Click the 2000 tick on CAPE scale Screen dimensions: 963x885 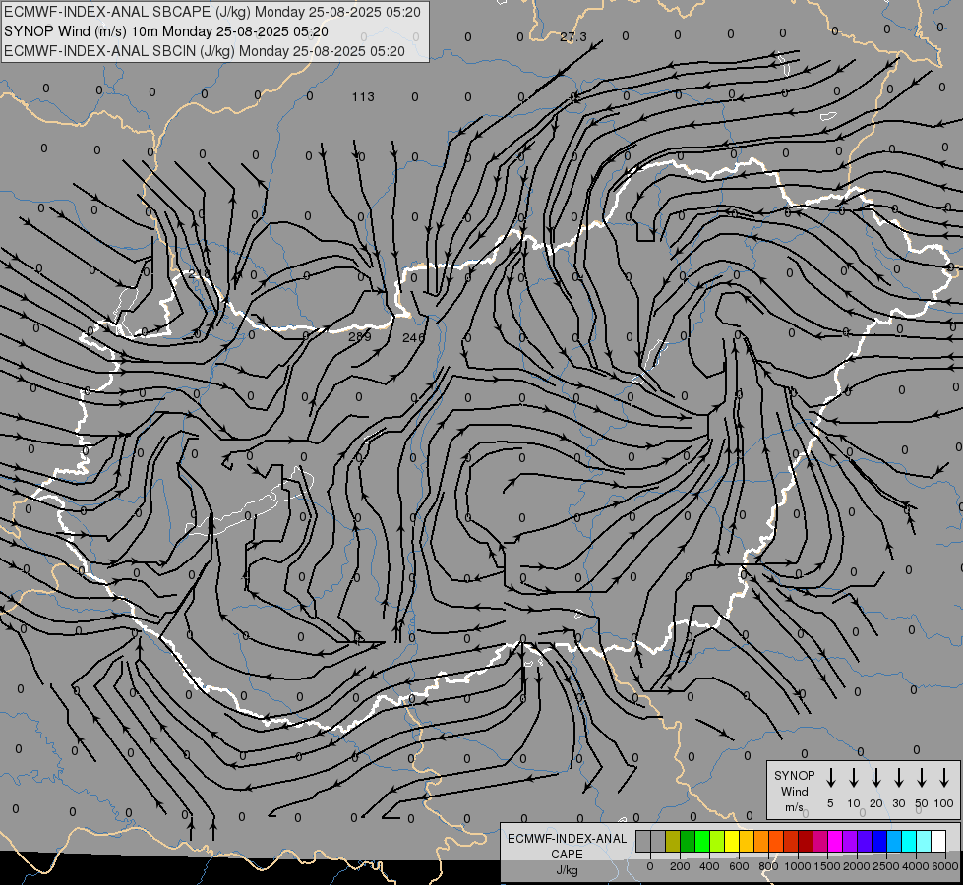(x=857, y=866)
